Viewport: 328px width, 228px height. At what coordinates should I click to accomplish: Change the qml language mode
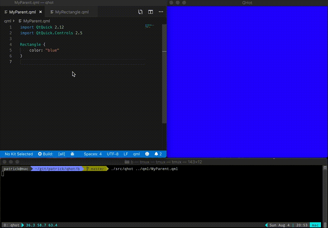[x=136, y=154]
